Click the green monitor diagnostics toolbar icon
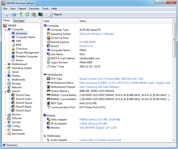Viewport: 178px width, 149px height. click(40, 14)
